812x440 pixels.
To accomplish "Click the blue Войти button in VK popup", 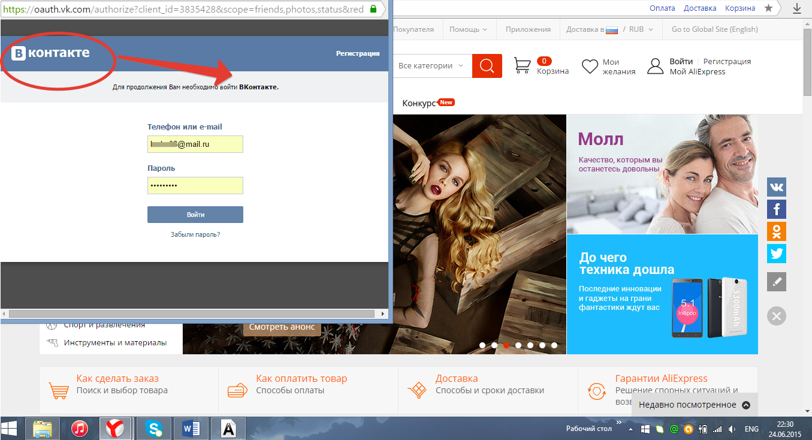I will (195, 215).
